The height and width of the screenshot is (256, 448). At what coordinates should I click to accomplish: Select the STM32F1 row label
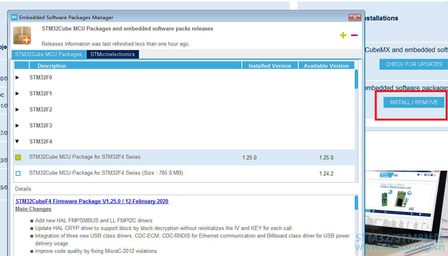[x=41, y=93]
